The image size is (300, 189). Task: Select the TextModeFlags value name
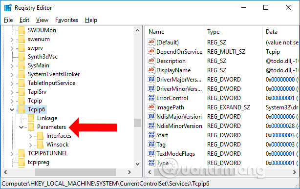(175, 154)
